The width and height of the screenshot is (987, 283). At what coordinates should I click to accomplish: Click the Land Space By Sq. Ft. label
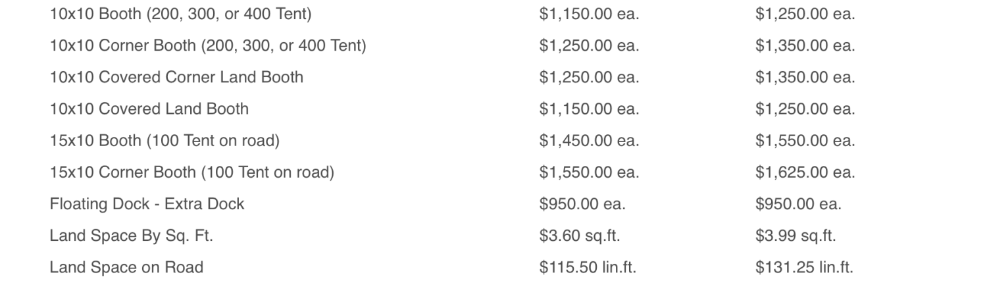pyautogui.click(x=131, y=236)
